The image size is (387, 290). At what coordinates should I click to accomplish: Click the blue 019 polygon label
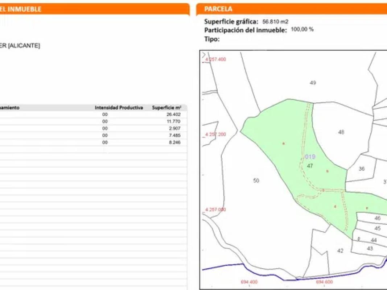(310, 157)
